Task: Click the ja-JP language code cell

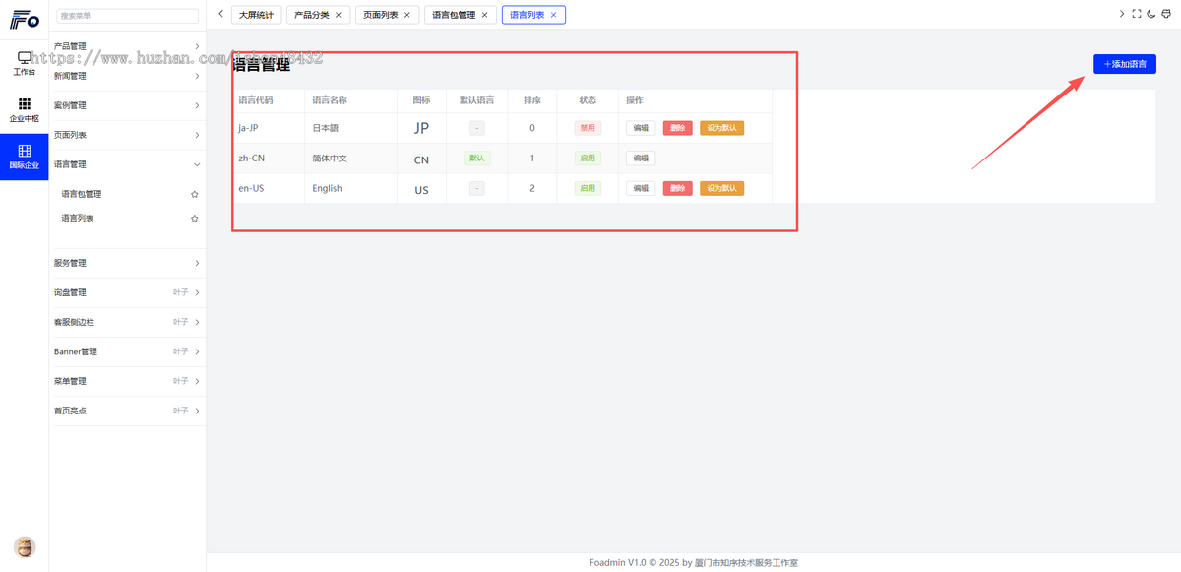Action: [249, 128]
